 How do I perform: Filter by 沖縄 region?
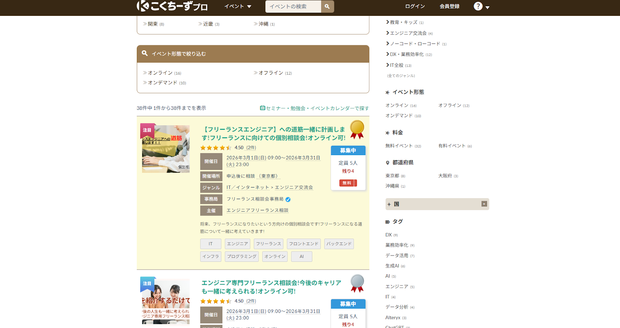point(264,24)
